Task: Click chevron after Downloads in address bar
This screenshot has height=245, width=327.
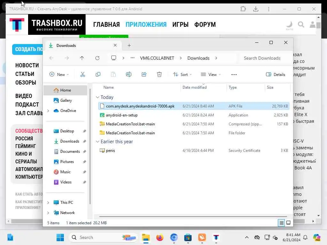Action: point(216,58)
